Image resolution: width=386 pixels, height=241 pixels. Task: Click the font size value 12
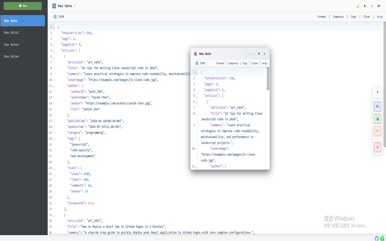372,6
